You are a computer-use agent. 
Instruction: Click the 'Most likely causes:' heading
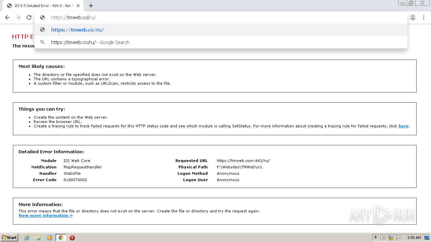[x=41, y=66]
